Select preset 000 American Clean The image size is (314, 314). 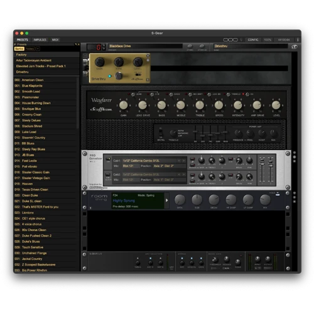(45, 80)
